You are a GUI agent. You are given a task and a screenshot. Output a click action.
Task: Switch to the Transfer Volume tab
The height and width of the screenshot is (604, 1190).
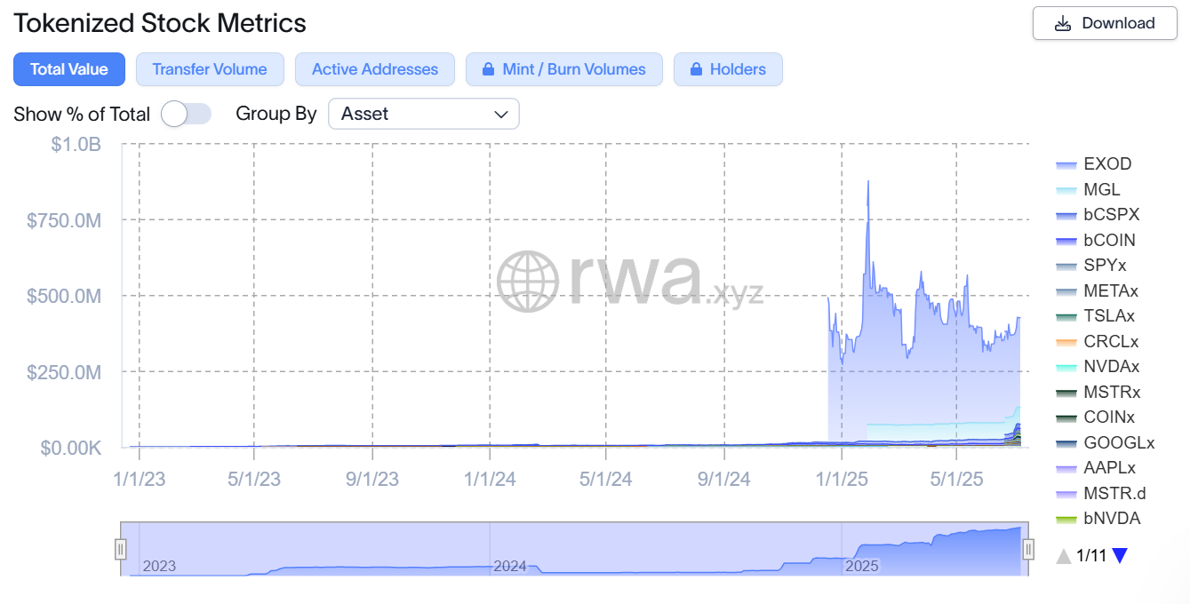click(209, 69)
